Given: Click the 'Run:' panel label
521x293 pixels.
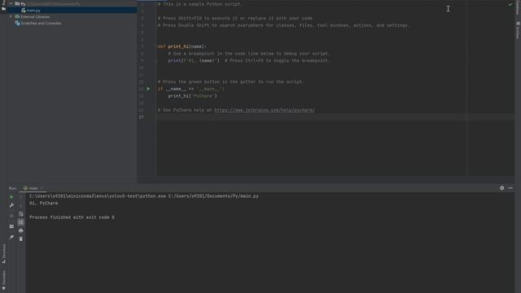Looking at the screenshot, I should [x=13, y=188].
